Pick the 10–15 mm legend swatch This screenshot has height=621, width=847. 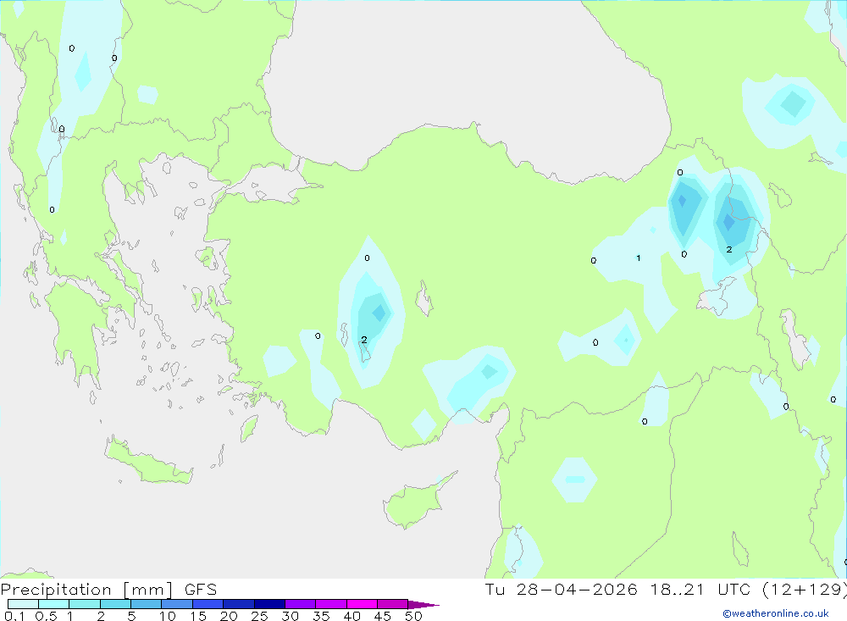(x=177, y=604)
